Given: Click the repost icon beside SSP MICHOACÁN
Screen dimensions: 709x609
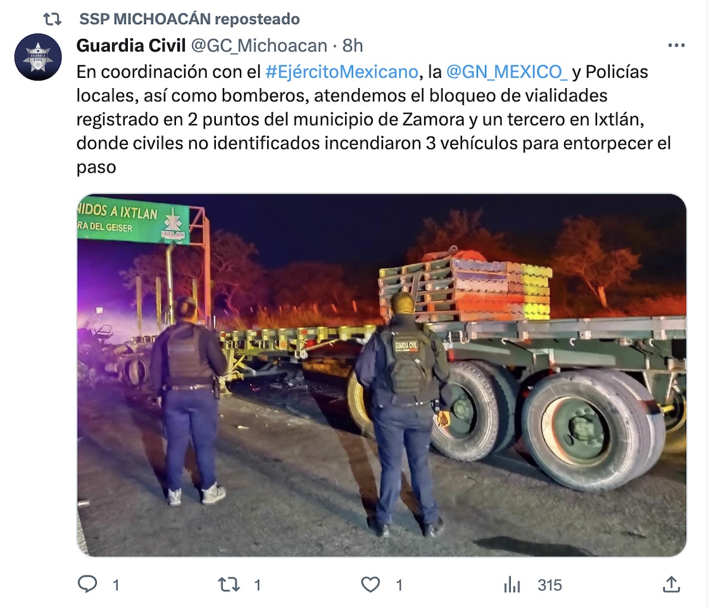Looking at the screenshot, I should (x=52, y=19).
